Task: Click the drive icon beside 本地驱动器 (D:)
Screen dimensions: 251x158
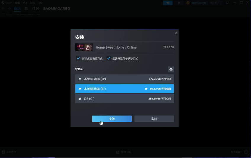Action: [80, 79]
